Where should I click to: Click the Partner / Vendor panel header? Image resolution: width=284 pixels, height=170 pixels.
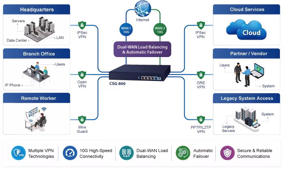tap(247, 53)
